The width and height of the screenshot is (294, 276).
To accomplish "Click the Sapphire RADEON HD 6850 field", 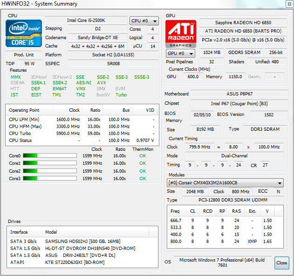I will coord(243,22).
